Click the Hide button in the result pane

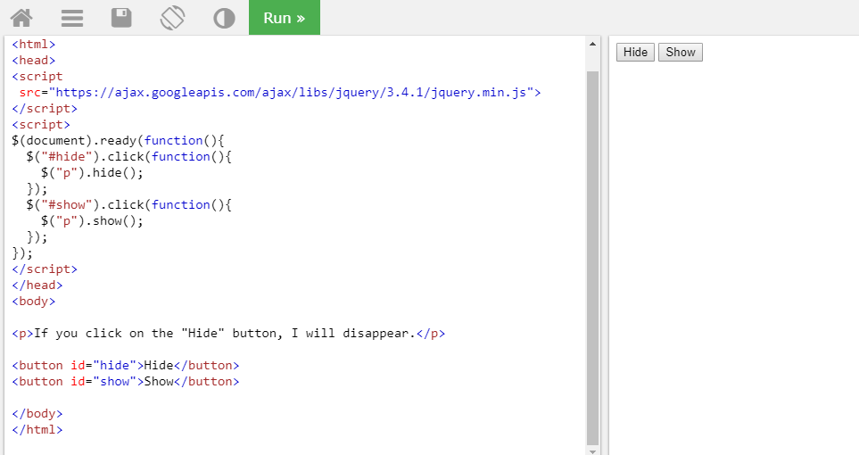[x=635, y=52]
